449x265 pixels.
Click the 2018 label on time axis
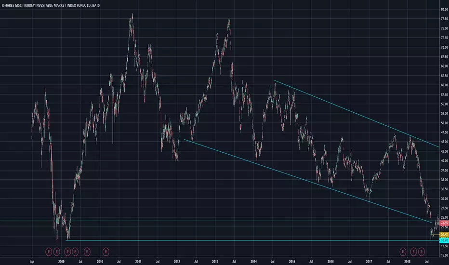coord(407,261)
